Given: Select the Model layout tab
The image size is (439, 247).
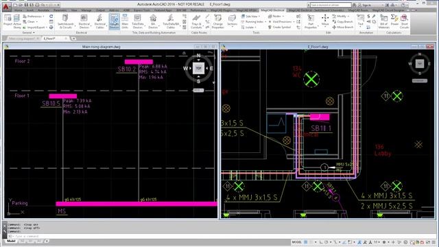Looking at the screenshot, I should point(11,241).
